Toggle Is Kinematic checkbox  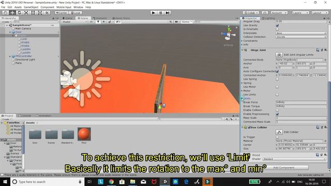pyautogui.click(x=277, y=29)
